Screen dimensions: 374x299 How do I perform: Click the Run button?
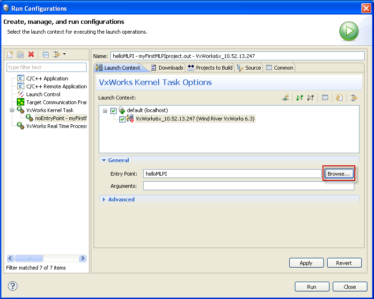click(x=312, y=287)
